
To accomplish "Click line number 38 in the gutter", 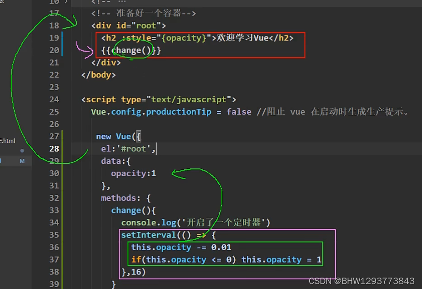I will tap(54, 272).
